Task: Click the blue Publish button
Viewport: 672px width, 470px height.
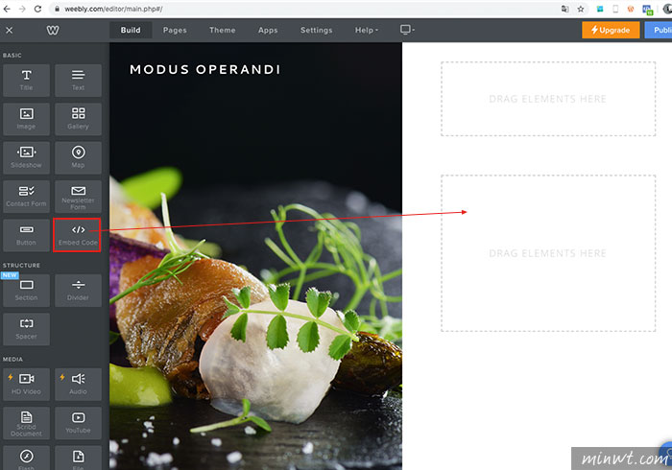Action: coord(659,30)
